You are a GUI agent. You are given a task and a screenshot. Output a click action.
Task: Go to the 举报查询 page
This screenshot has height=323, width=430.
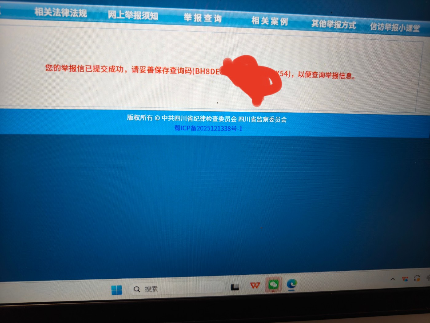tap(203, 18)
